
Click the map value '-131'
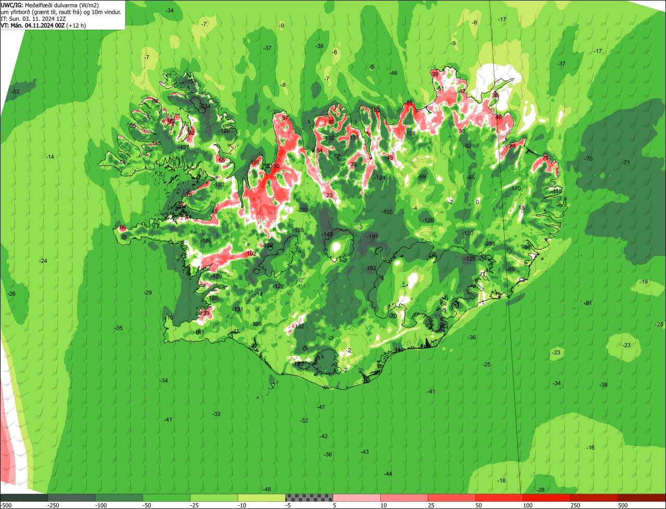238,309
